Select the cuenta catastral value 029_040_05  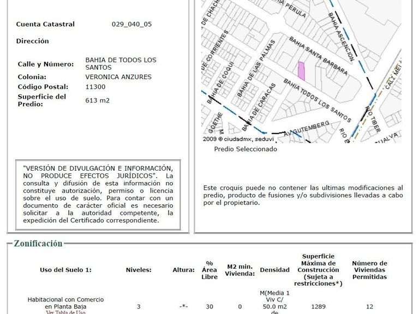[131, 24]
